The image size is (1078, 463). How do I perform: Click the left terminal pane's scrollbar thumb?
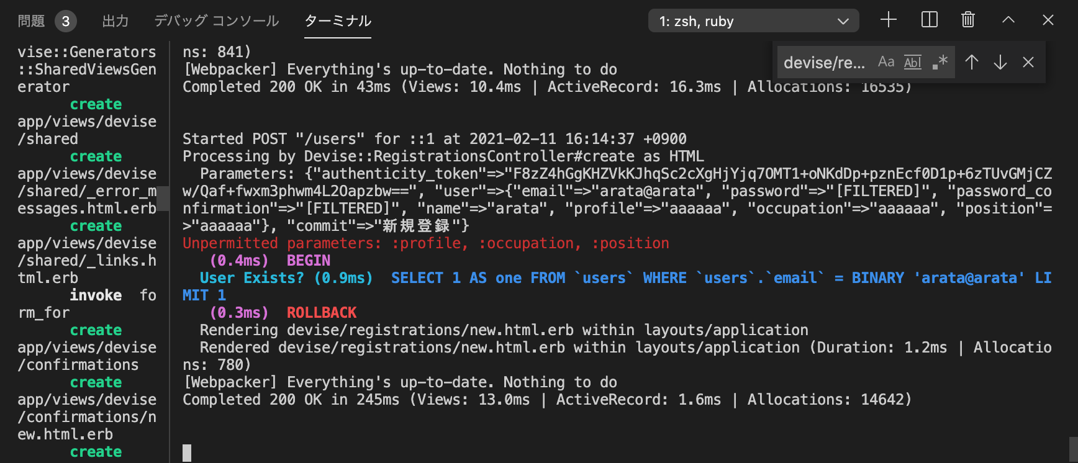[163, 199]
